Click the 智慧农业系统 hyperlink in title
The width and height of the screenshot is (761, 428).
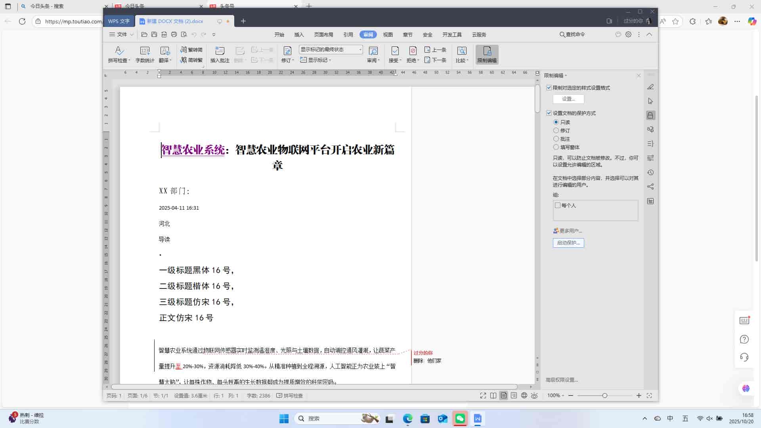coord(193,150)
